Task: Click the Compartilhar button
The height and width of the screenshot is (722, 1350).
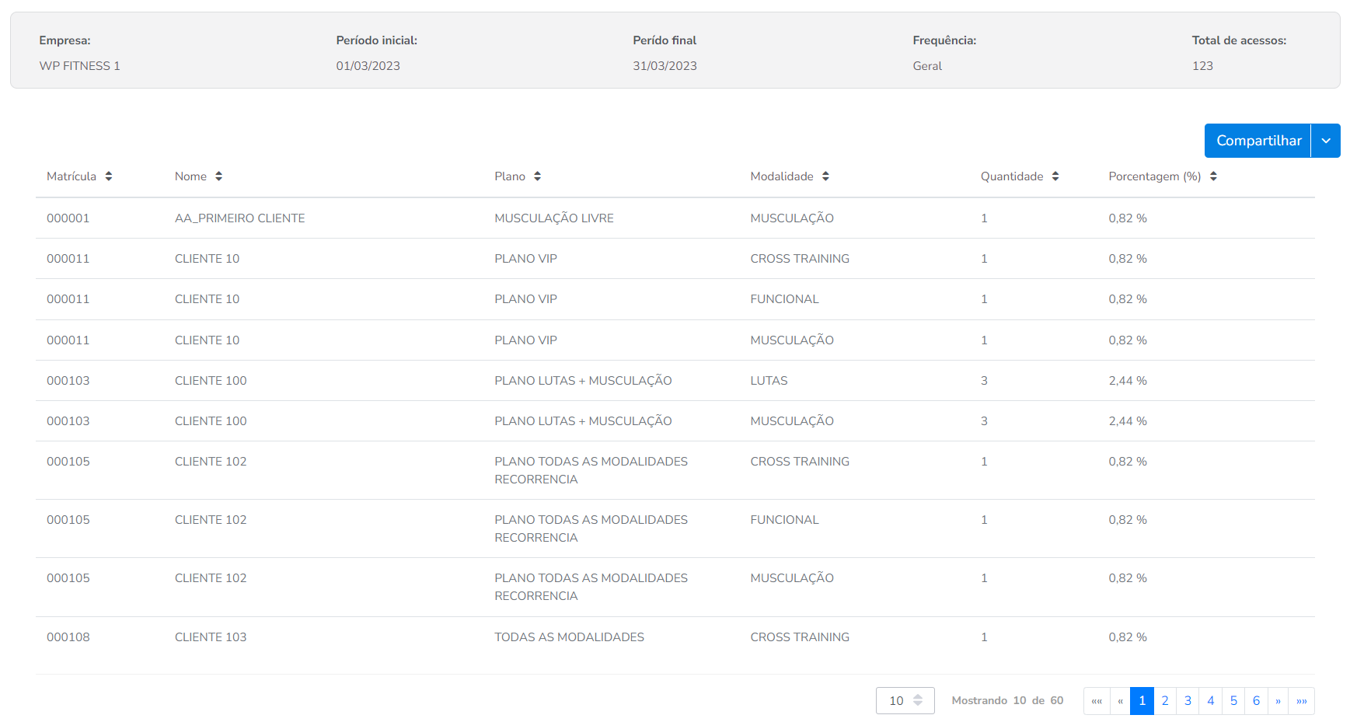Action: coord(1258,141)
